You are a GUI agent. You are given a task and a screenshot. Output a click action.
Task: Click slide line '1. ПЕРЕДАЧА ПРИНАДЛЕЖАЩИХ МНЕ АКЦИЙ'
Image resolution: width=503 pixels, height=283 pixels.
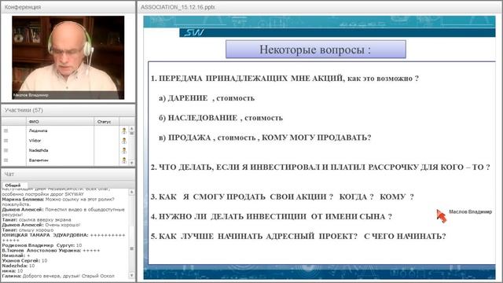click(285, 79)
